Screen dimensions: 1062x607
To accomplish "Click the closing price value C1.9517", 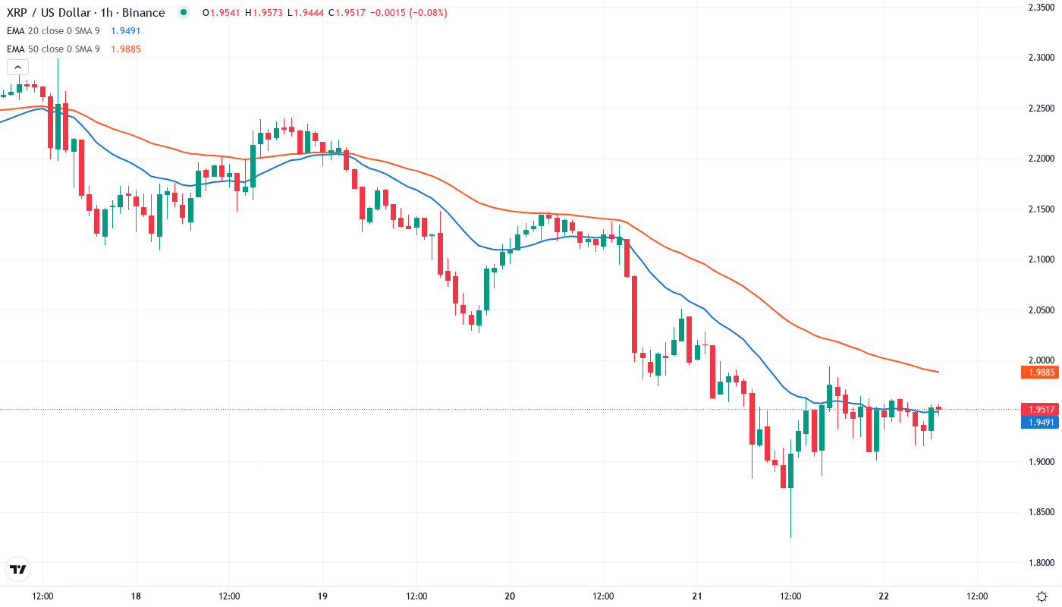I will [363, 12].
